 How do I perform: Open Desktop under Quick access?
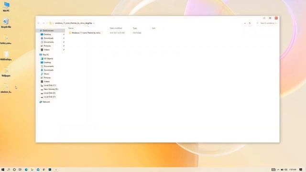point(47,34)
